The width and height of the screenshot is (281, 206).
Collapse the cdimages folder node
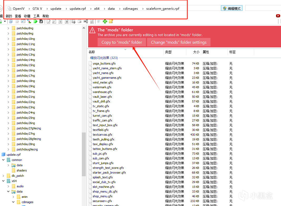[13, 202]
